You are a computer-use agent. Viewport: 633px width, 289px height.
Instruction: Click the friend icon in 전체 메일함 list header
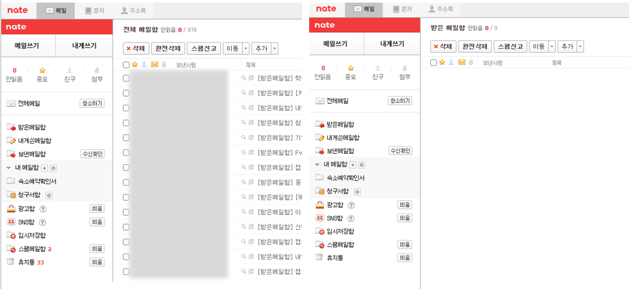pos(144,64)
